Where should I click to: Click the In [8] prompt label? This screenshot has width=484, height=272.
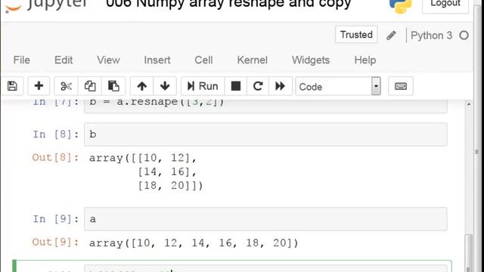55,134
